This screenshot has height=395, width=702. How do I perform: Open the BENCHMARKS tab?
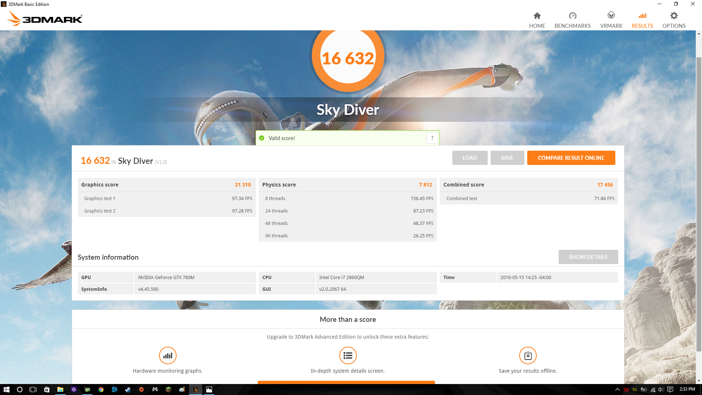click(573, 20)
